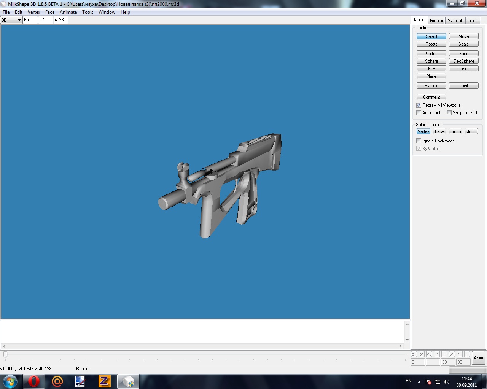Click the fast-forward double arrow button

[452, 354]
